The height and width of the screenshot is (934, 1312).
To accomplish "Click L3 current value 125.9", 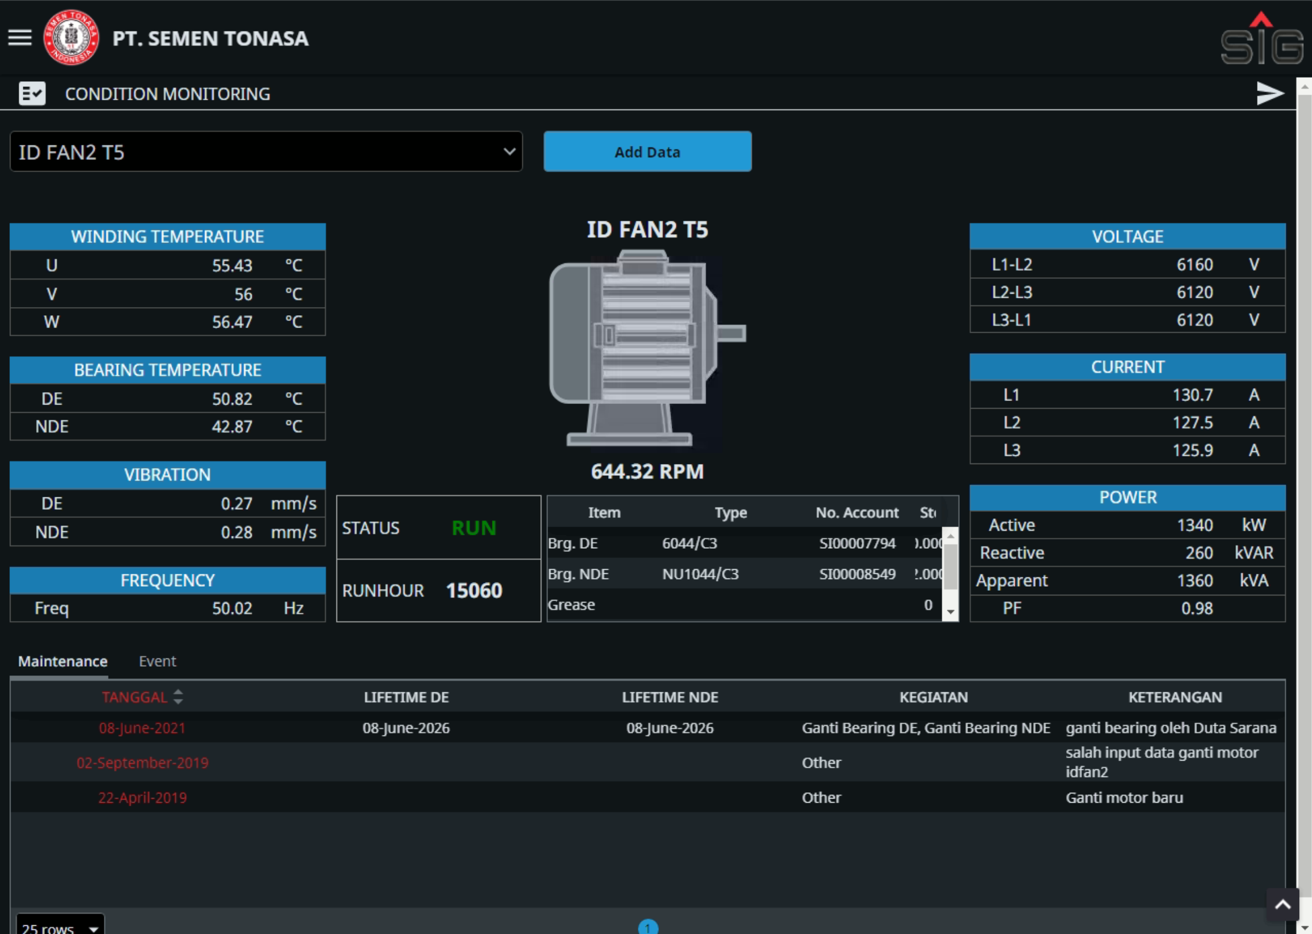I will (1193, 450).
